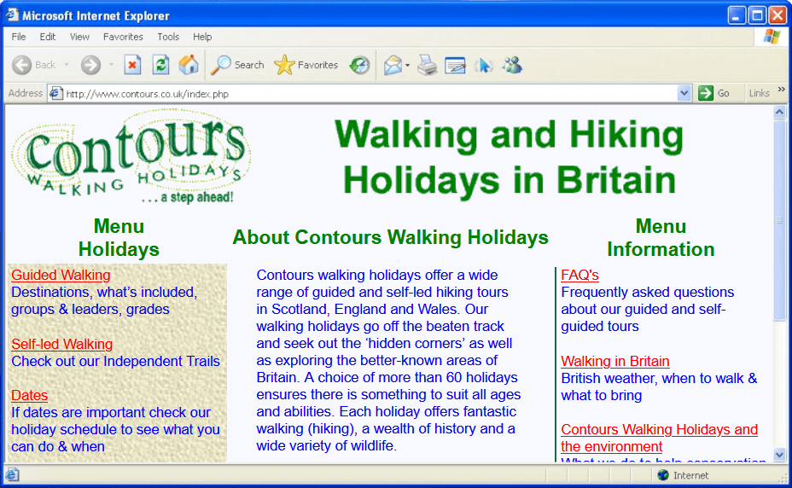This screenshot has width=792, height=488.
Task: Click the Back navigation arrow
Action: [21, 65]
